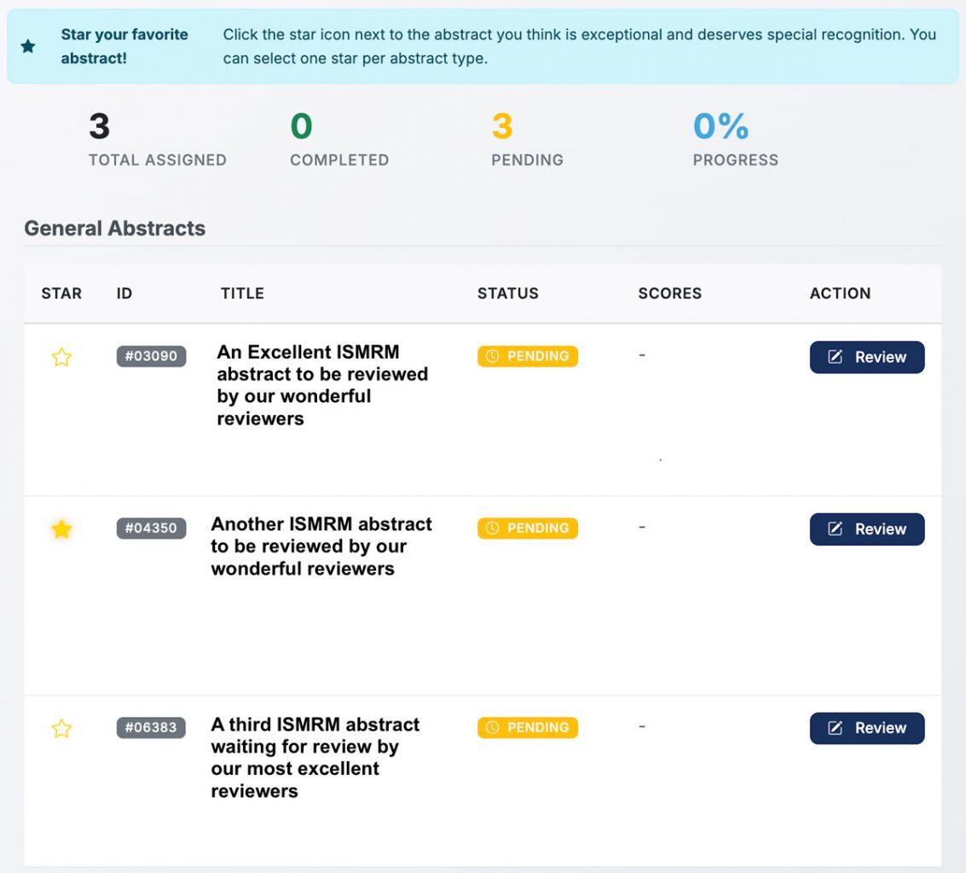Image resolution: width=966 pixels, height=873 pixels.
Task: Click the clock icon in #03090's Pending badge
Action: point(492,356)
